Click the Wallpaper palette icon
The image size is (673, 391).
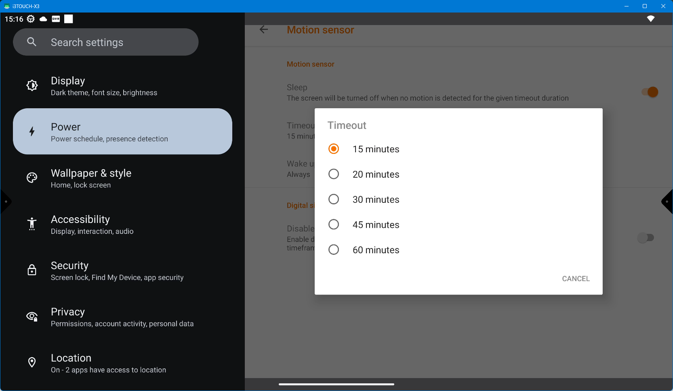coord(32,178)
